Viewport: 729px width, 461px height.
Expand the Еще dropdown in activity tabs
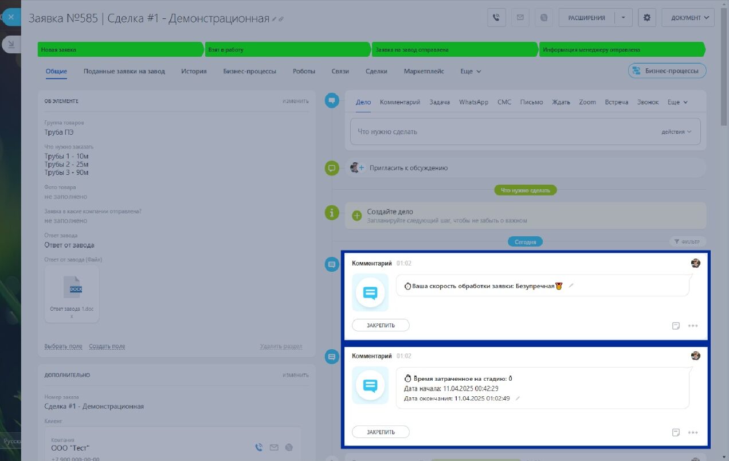[x=677, y=102]
